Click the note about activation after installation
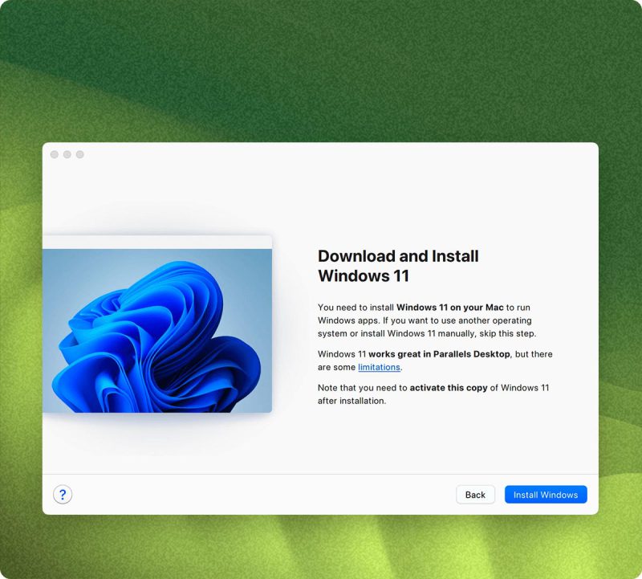642x579 pixels. pos(433,393)
